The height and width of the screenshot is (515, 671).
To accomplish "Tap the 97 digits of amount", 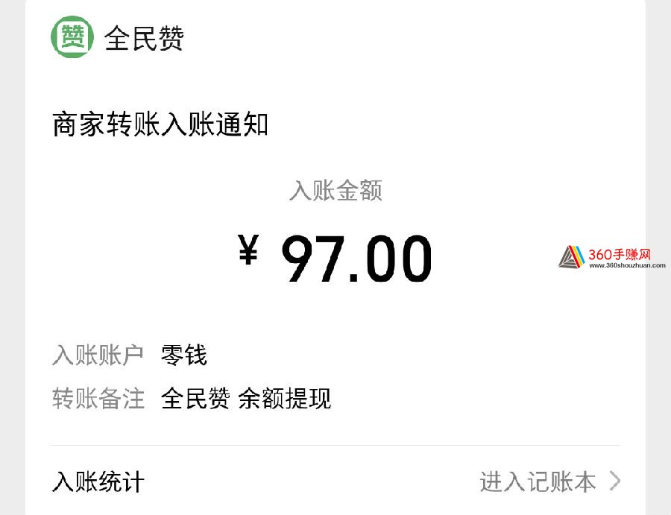I will click(x=313, y=258).
